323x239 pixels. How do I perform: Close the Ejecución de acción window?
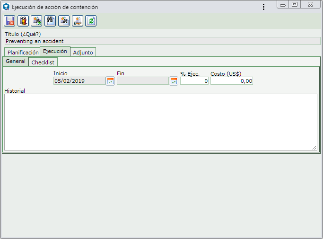(310, 5)
